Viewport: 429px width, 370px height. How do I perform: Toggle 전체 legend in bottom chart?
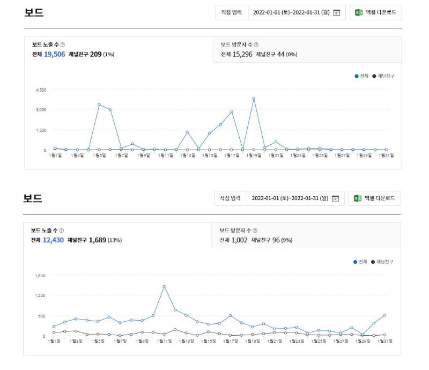point(360,262)
